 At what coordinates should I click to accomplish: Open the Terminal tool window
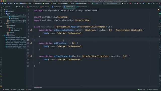pos(6,89)
